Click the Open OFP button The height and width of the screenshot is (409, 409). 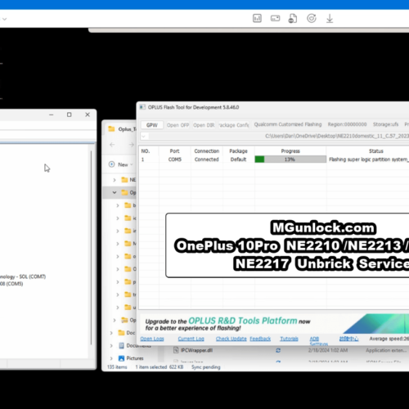pyautogui.click(x=178, y=125)
